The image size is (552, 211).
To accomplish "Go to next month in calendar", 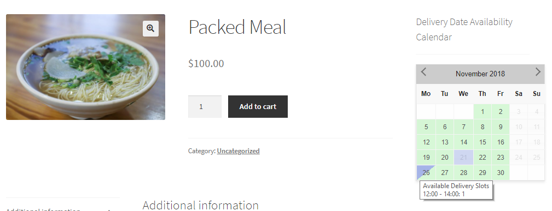I will tap(538, 72).
